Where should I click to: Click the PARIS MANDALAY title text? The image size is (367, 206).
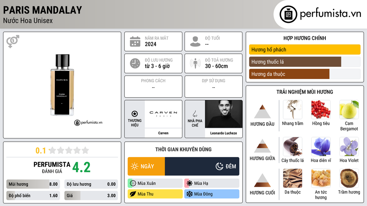[43, 10]
